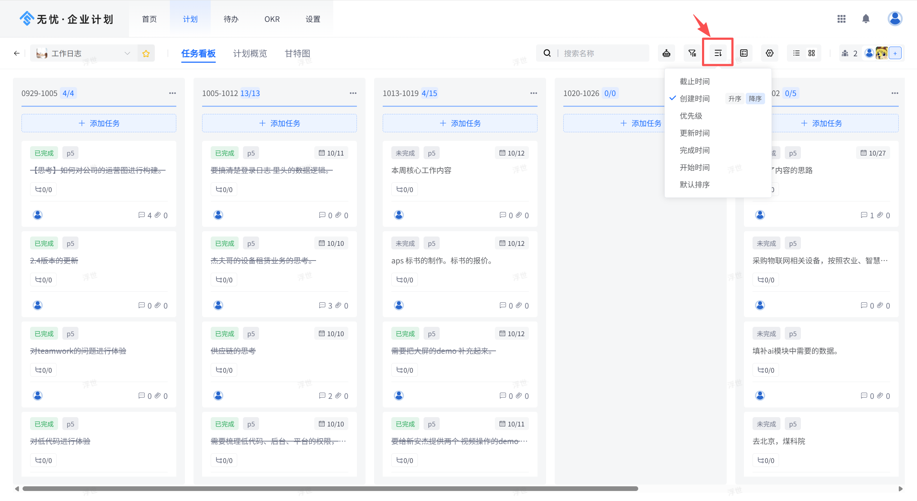Image resolution: width=917 pixels, height=501 pixels.
Task: Click the settings gear icon in toolbar
Action: (x=769, y=53)
